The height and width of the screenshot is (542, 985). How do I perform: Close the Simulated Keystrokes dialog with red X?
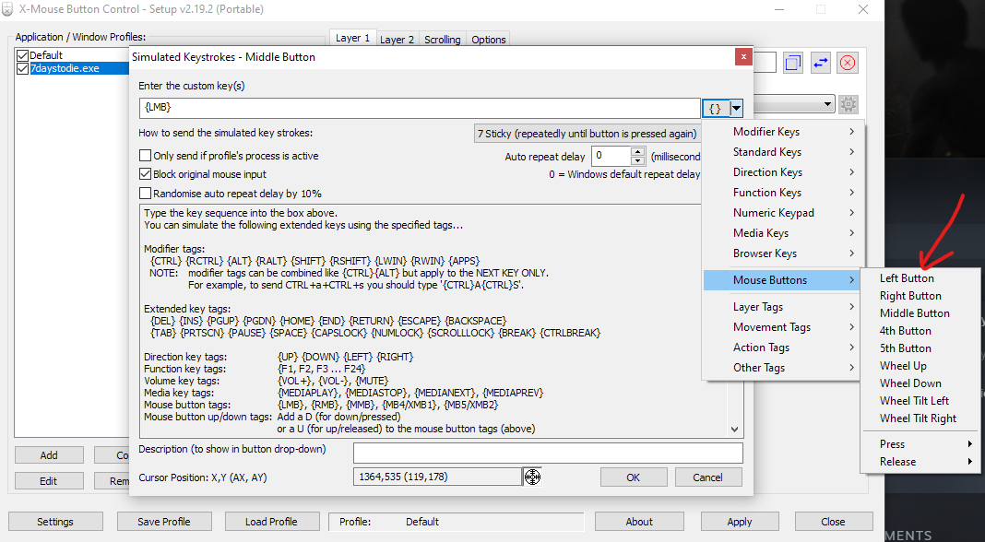tap(743, 56)
